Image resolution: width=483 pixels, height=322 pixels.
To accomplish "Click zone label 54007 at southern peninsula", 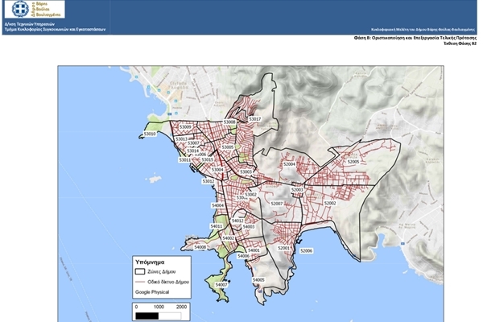I will [221, 284].
